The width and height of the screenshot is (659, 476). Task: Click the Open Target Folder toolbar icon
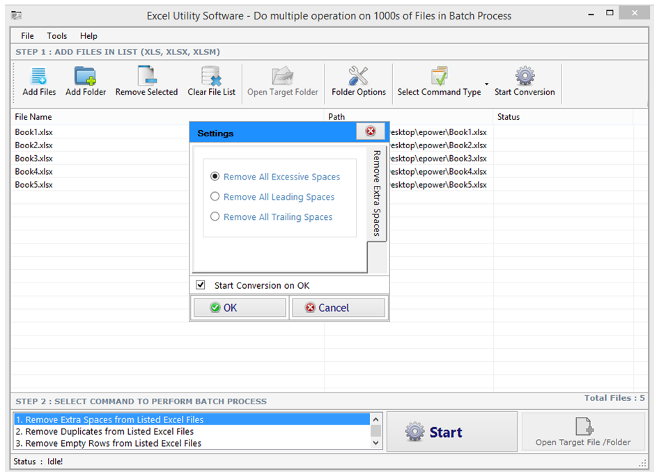click(x=282, y=76)
